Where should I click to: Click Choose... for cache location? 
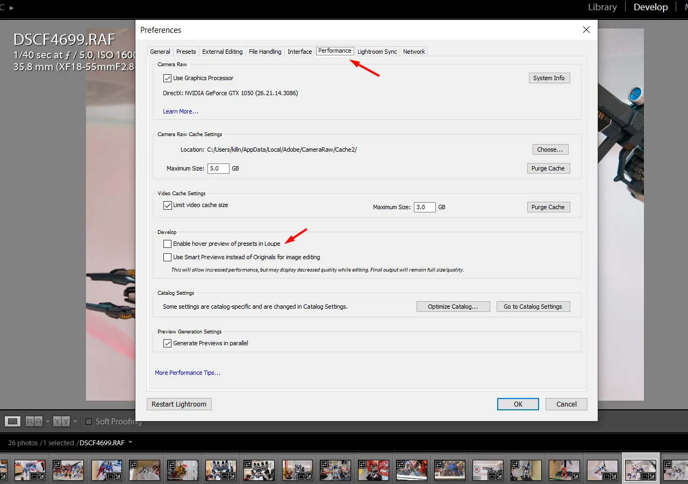click(x=550, y=150)
